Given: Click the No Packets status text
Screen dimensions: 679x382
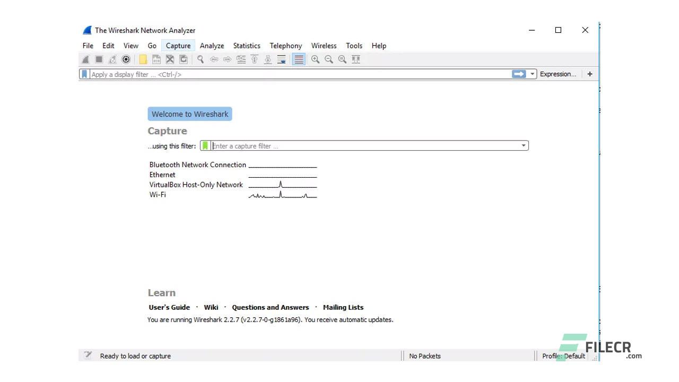Looking at the screenshot, I should (425, 356).
